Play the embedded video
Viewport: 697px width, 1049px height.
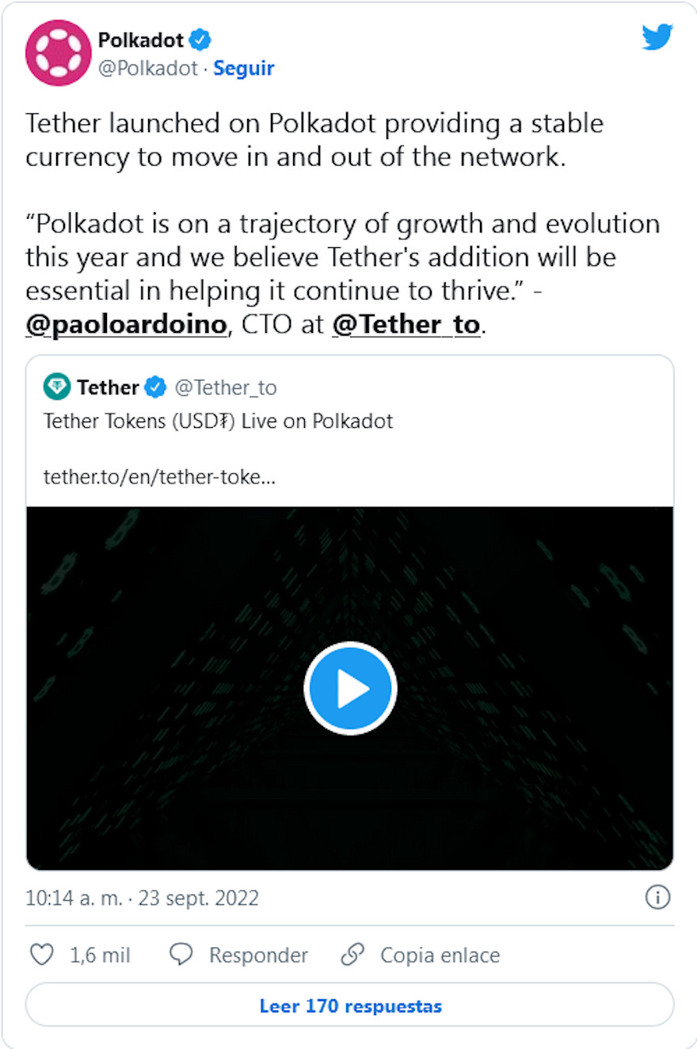[349, 687]
